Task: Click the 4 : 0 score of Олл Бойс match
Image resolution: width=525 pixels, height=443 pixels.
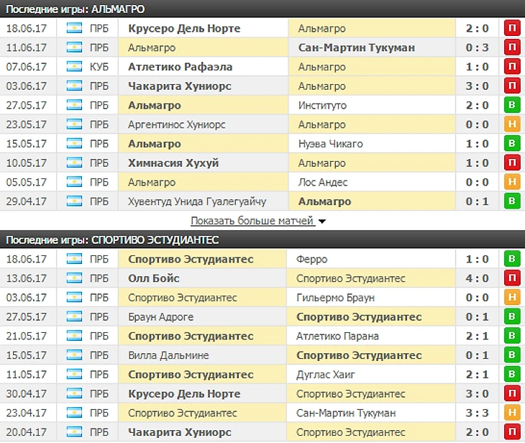Action: (478, 278)
